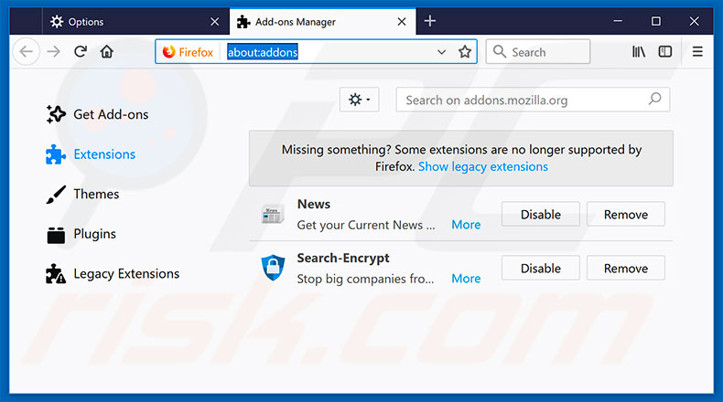Minimize the Firefox window
Viewport: 723px width, 402px height.
(618, 21)
